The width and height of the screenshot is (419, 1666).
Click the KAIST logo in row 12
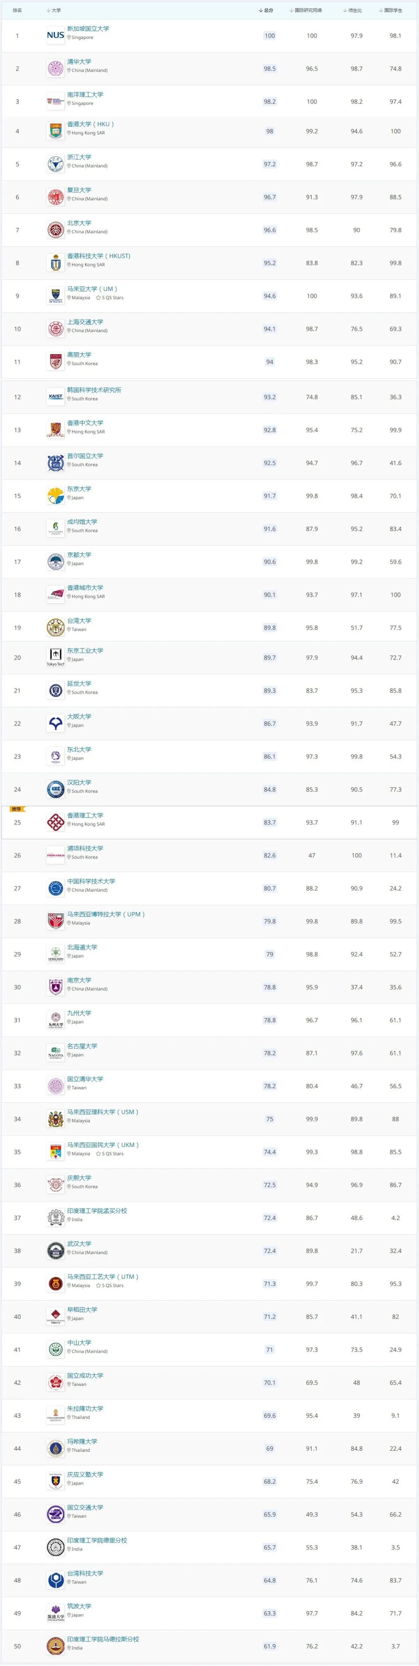(x=55, y=397)
